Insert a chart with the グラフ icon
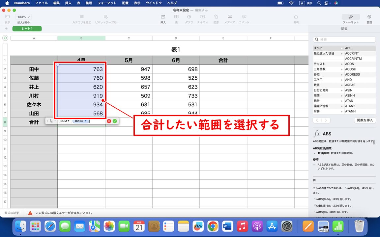 tap(190, 18)
